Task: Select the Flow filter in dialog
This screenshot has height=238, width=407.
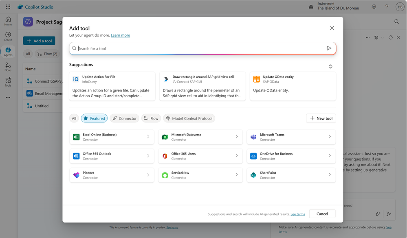Action: [x=151, y=118]
